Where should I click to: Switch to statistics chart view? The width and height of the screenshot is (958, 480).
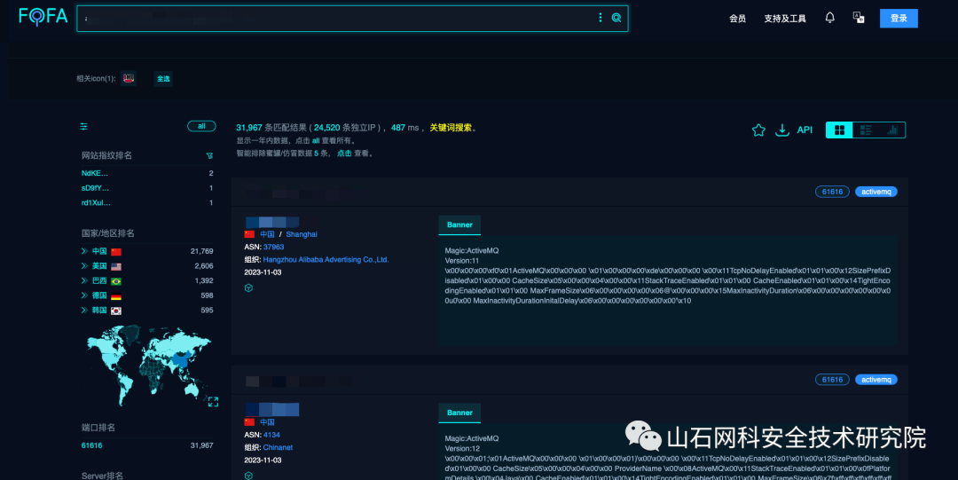892,130
